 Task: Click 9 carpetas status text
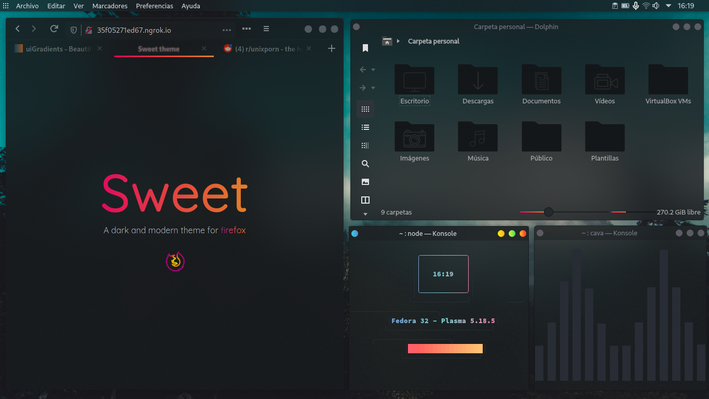tap(396, 212)
